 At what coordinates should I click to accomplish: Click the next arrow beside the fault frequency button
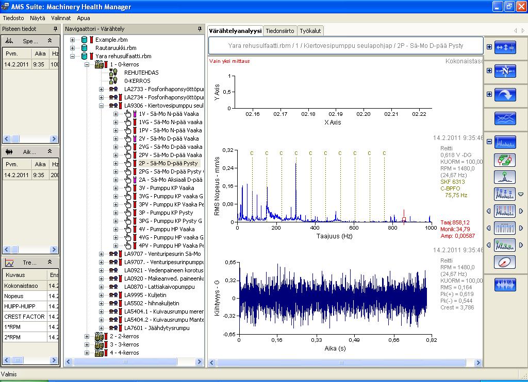[521, 211]
